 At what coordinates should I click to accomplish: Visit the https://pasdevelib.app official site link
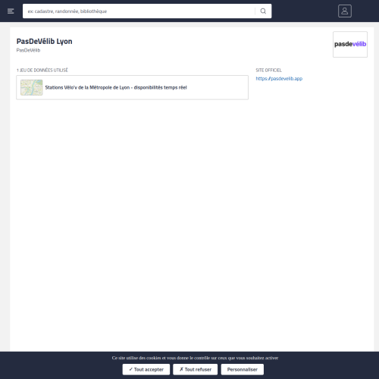(279, 79)
